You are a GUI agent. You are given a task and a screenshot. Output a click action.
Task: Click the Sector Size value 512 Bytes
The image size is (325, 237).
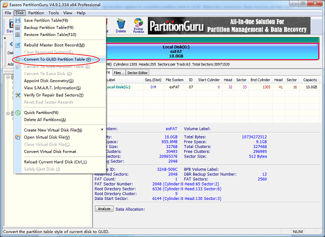pyautogui.click(x=258, y=156)
